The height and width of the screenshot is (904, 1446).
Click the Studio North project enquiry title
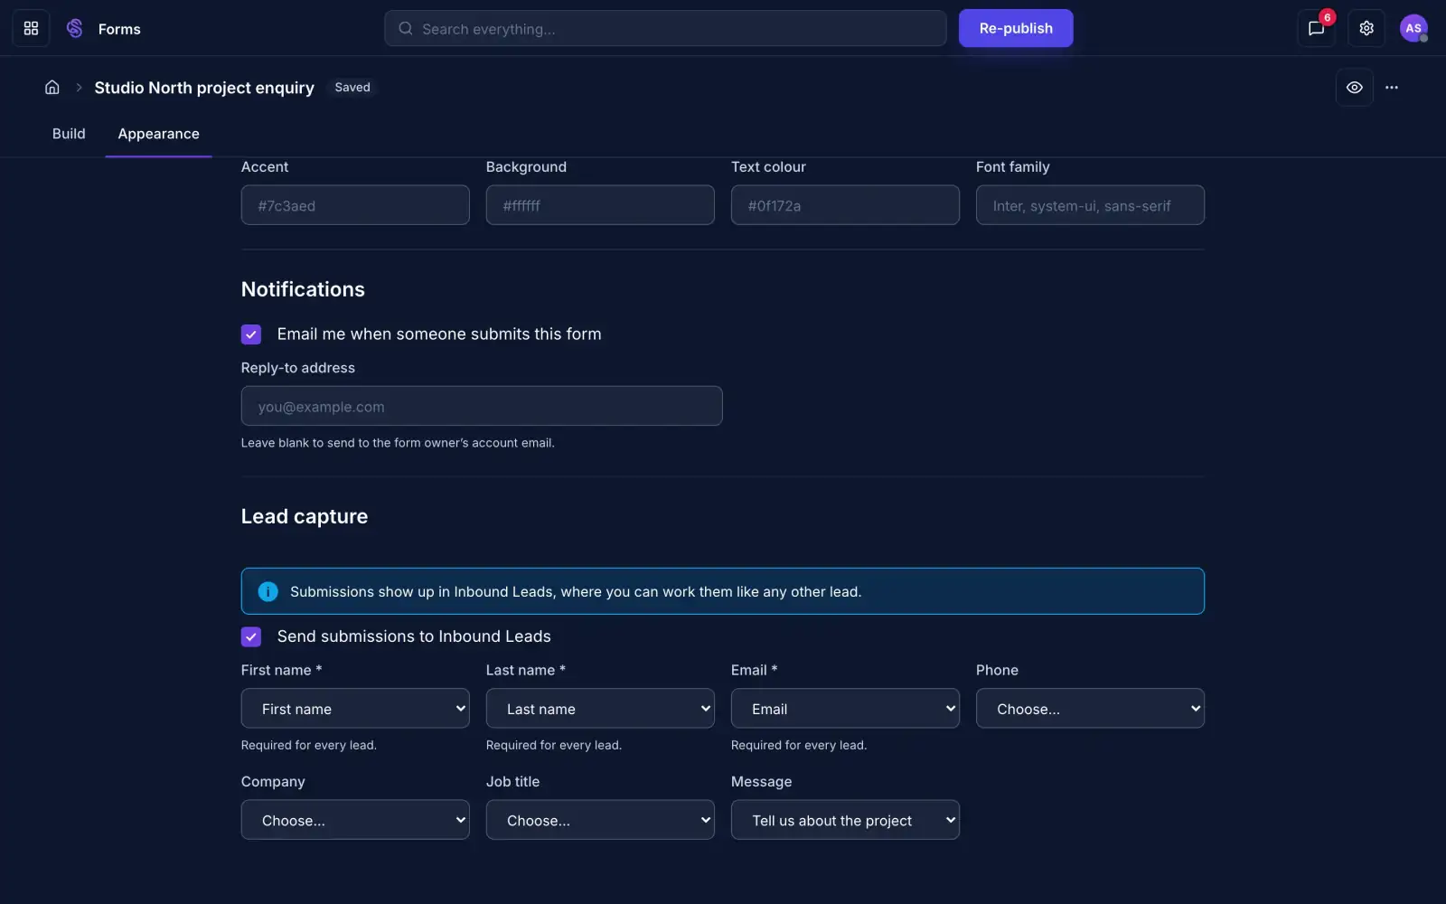[x=204, y=88]
